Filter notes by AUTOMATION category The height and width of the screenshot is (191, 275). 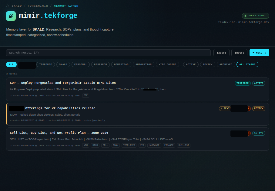click(143, 64)
